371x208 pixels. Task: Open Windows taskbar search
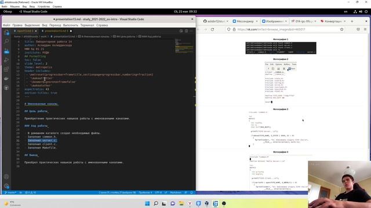coord(156,203)
